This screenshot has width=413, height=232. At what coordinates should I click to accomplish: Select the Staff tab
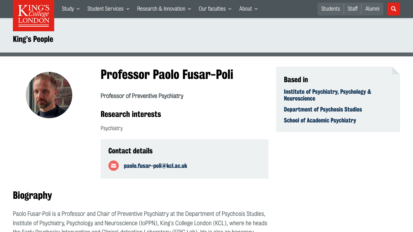pyautogui.click(x=353, y=9)
